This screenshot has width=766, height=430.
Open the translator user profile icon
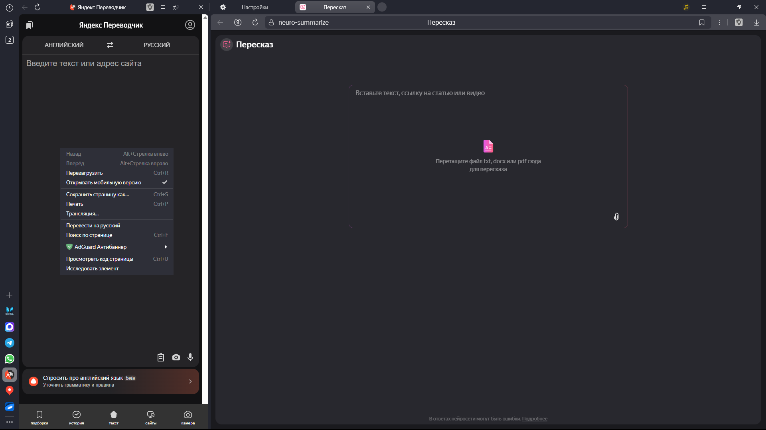tap(190, 25)
